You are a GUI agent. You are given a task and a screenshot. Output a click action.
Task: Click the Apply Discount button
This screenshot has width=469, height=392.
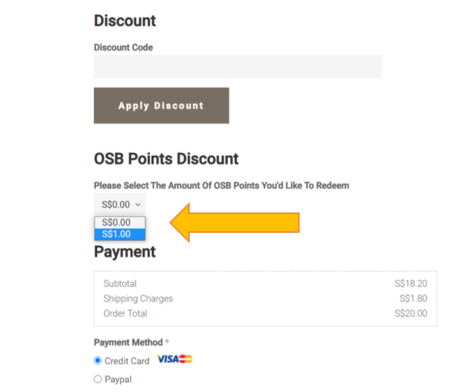(161, 105)
